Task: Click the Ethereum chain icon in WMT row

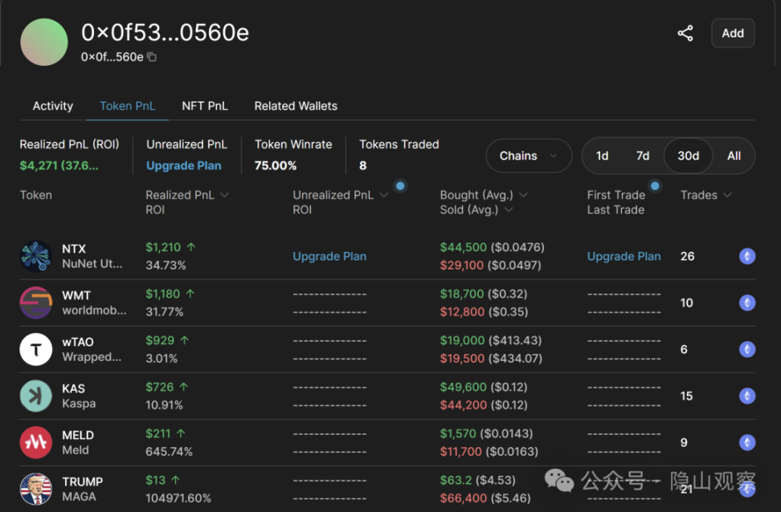Action: [x=747, y=303]
